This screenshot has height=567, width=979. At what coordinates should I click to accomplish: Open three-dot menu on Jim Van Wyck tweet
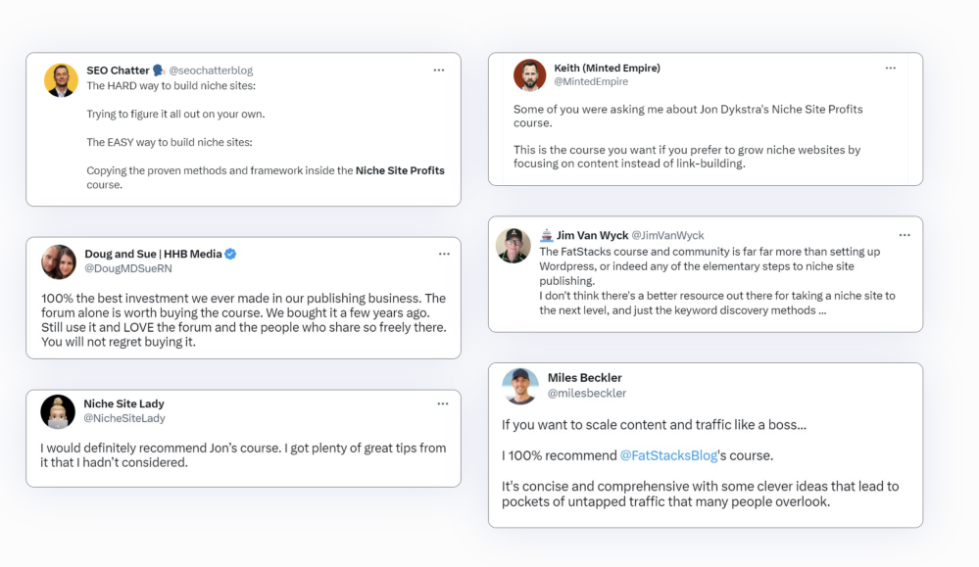(905, 236)
